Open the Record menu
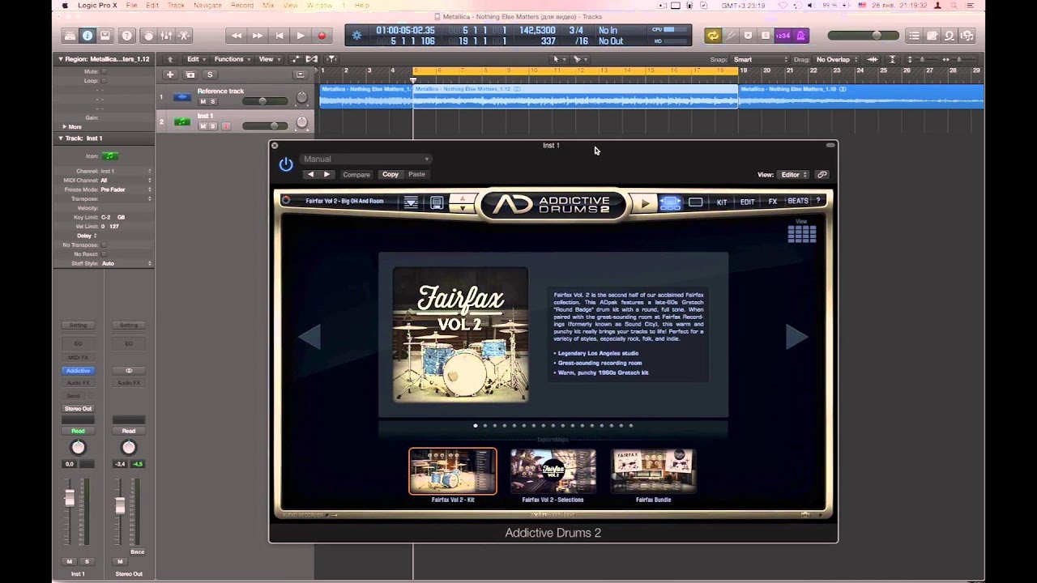 click(x=241, y=6)
